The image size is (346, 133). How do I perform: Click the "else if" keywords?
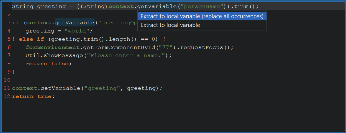click(29, 39)
